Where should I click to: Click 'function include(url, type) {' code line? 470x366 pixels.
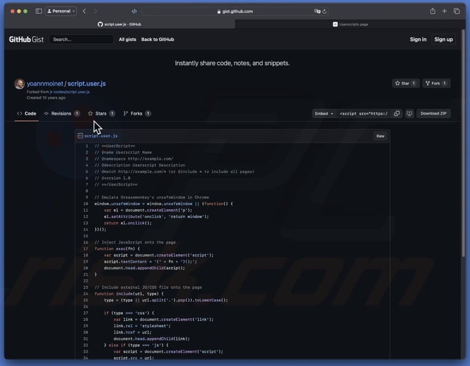pyautogui.click(x=129, y=294)
